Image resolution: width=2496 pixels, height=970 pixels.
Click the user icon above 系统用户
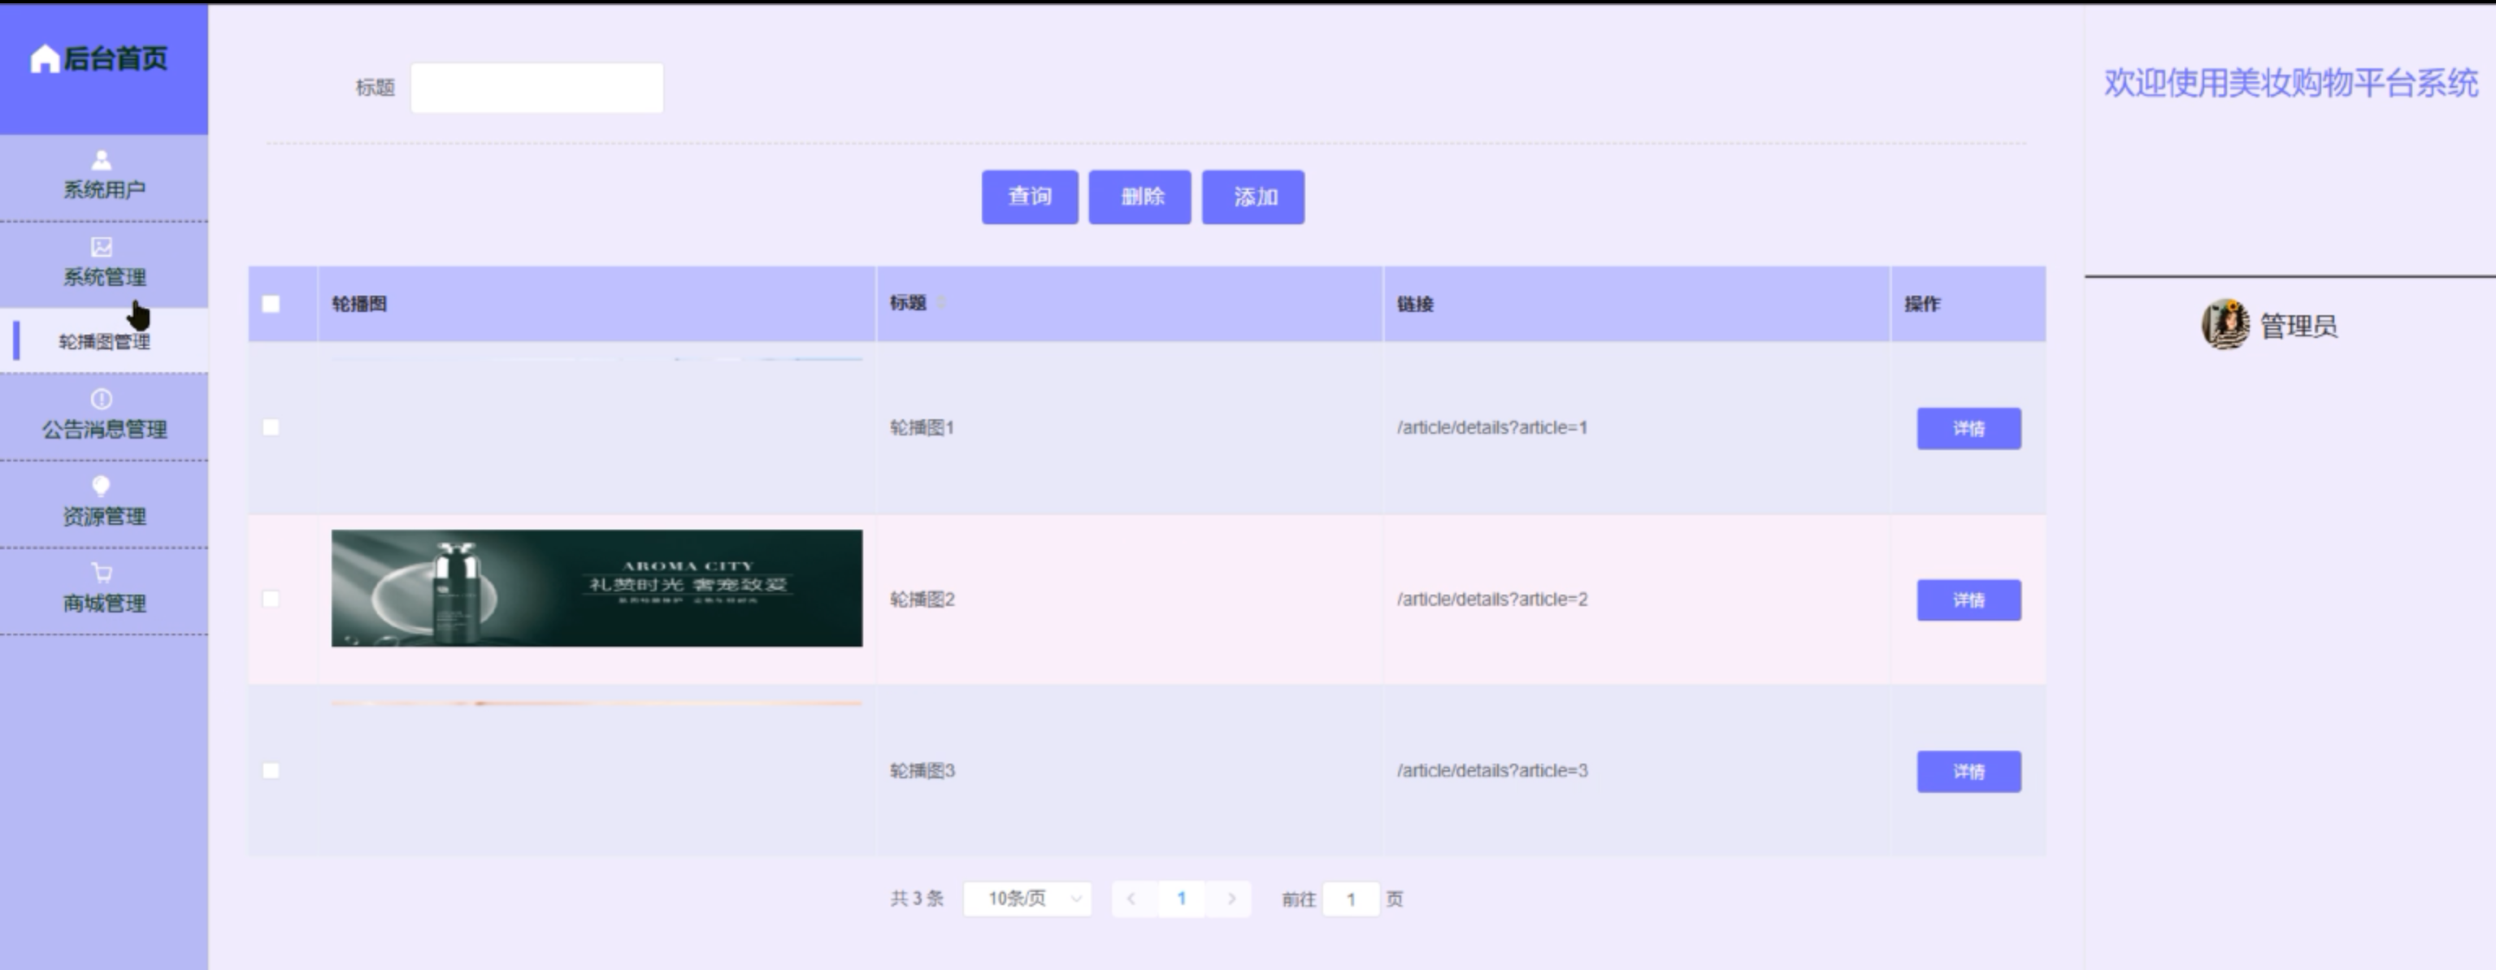(x=102, y=160)
